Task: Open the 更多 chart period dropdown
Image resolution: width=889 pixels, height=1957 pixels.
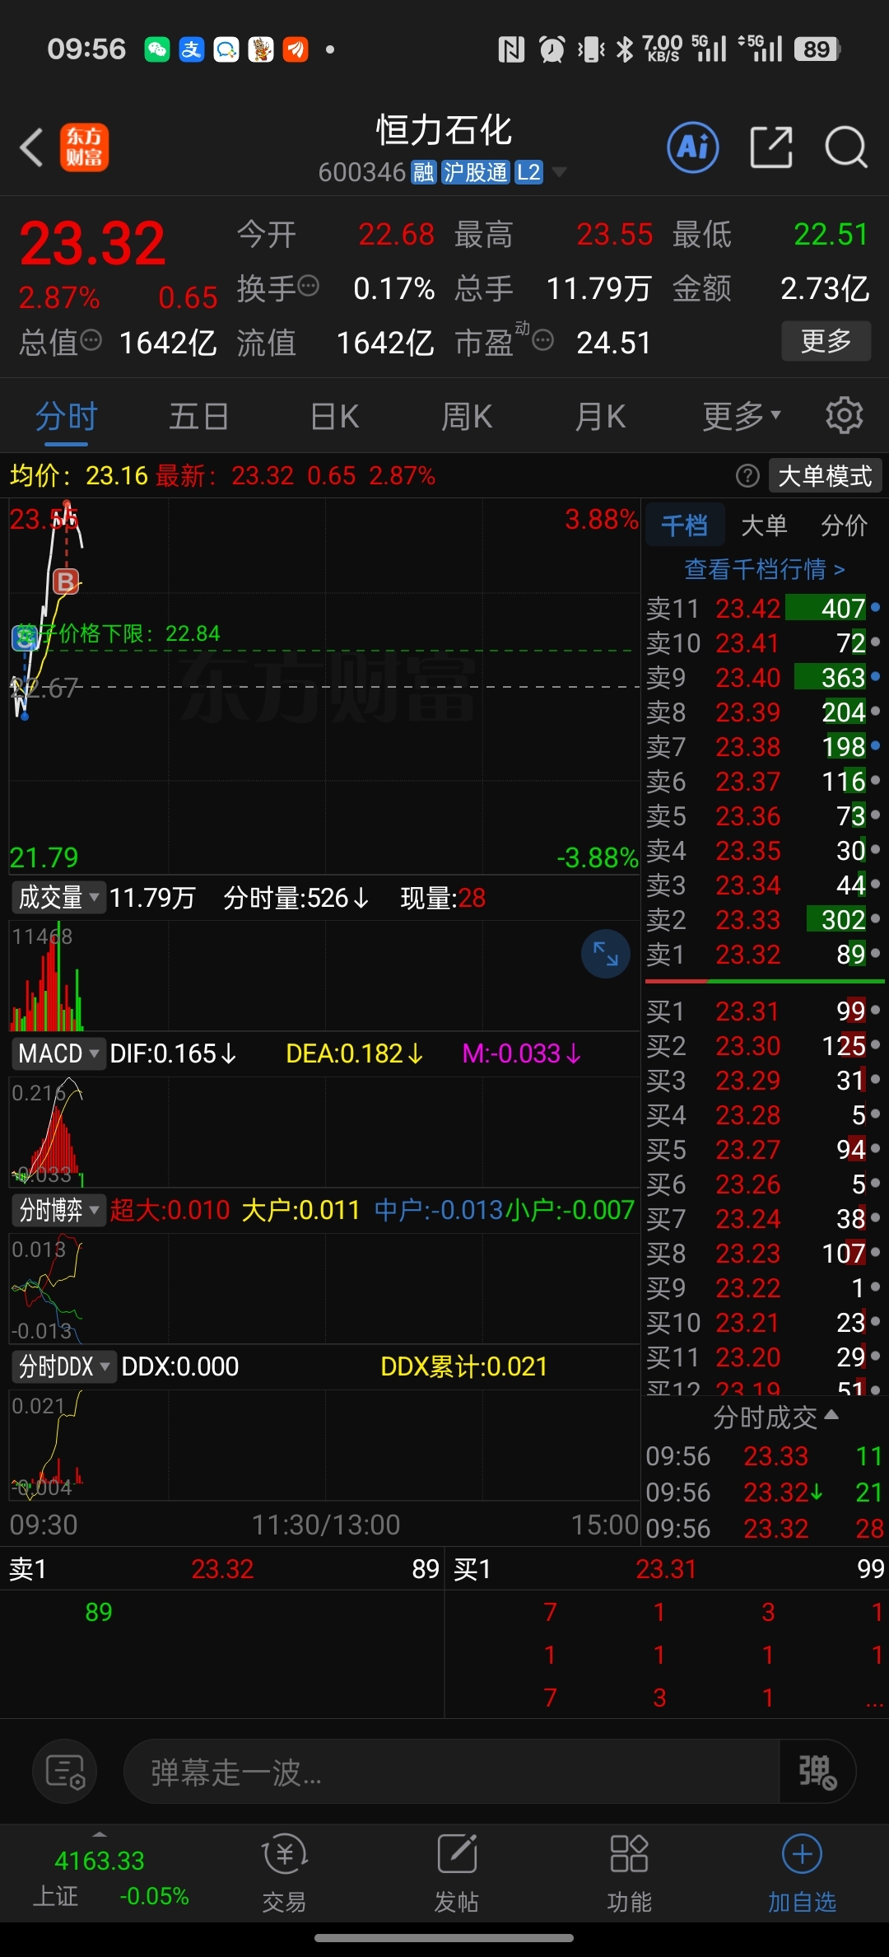Action: (x=742, y=416)
